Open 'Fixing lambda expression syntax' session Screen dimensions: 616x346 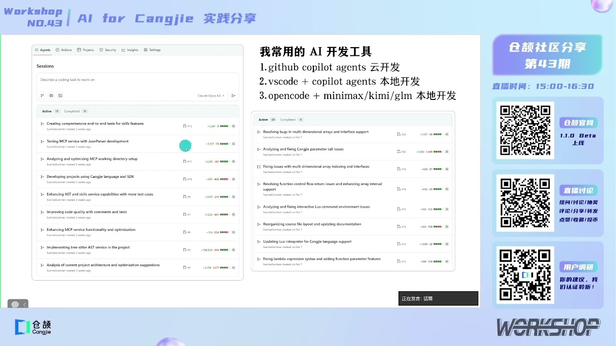point(321,259)
